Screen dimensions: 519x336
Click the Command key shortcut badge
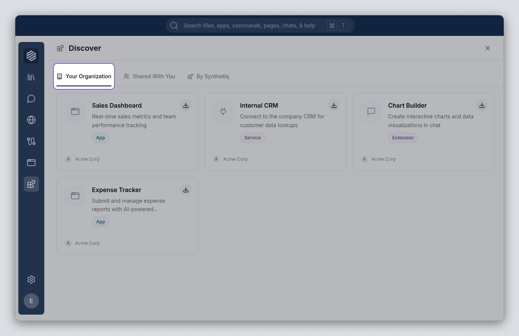point(332,26)
